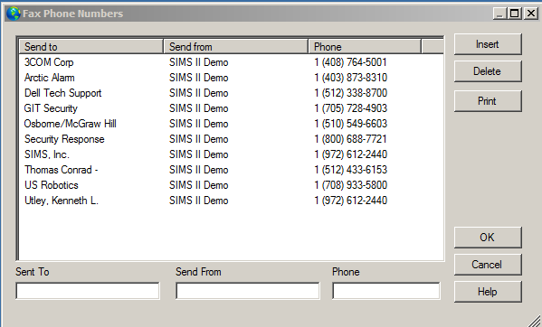
Task: Select the Dell Tech Support row
Action: [231, 93]
